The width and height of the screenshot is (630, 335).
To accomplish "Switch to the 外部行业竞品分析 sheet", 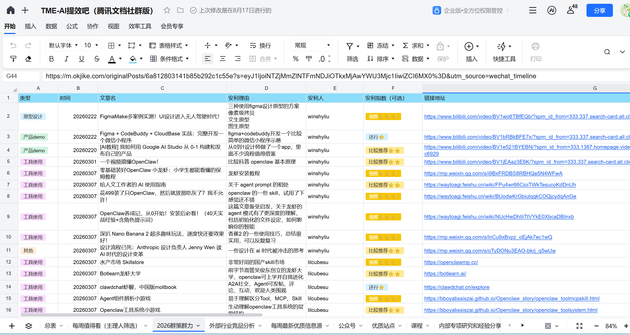I will click(232, 326).
